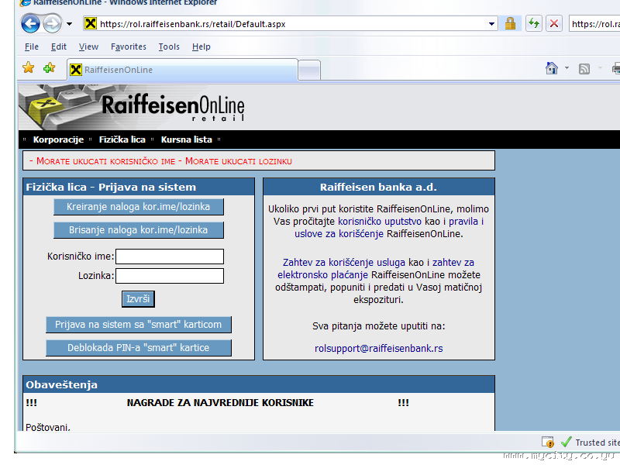Click the RaiffeisenOnLine retail logo banner
Image resolution: width=620 pixels, height=465 pixels.
coord(132,107)
